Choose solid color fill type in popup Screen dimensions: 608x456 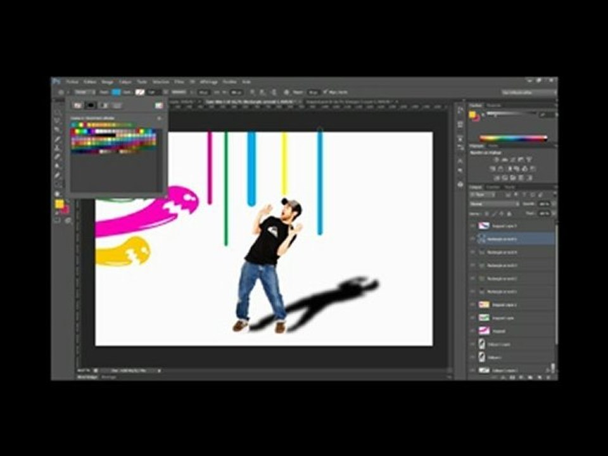[91, 106]
